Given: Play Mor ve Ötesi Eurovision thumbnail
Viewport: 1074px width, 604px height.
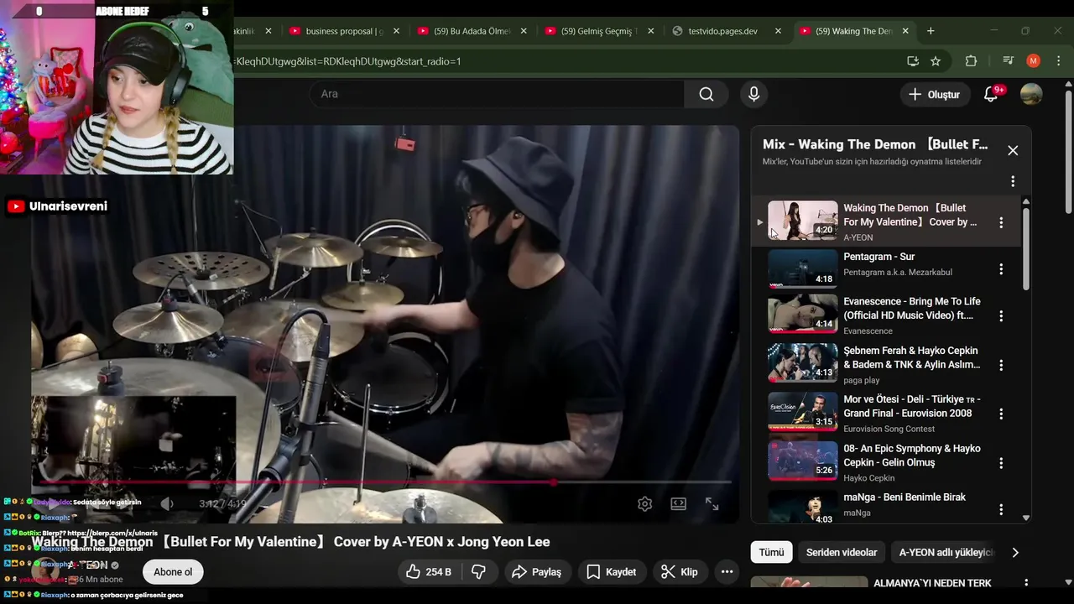Looking at the screenshot, I should pos(803,412).
